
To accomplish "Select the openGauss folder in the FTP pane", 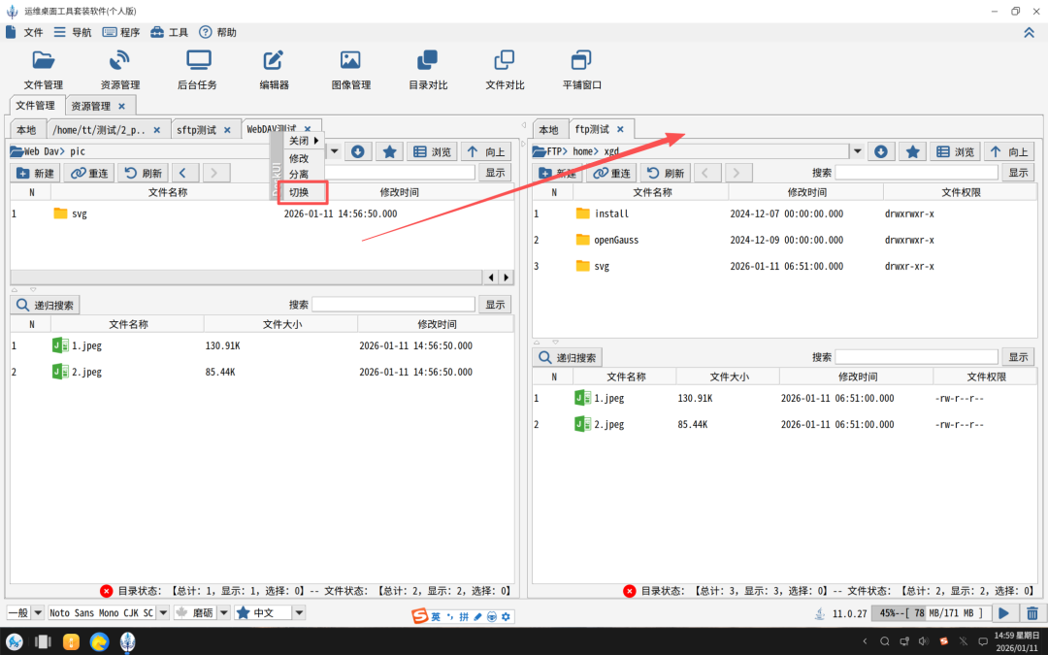I will [615, 240].
